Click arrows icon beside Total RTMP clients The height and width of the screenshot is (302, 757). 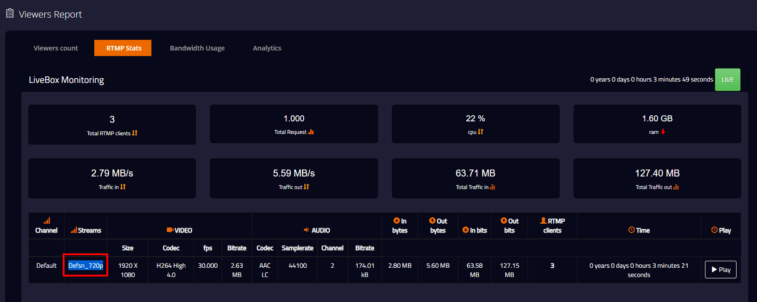tap(135, 133)
